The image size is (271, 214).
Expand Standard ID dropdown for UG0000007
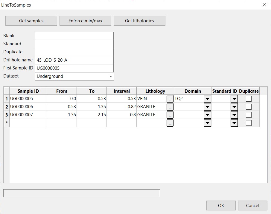pos(234,115)
